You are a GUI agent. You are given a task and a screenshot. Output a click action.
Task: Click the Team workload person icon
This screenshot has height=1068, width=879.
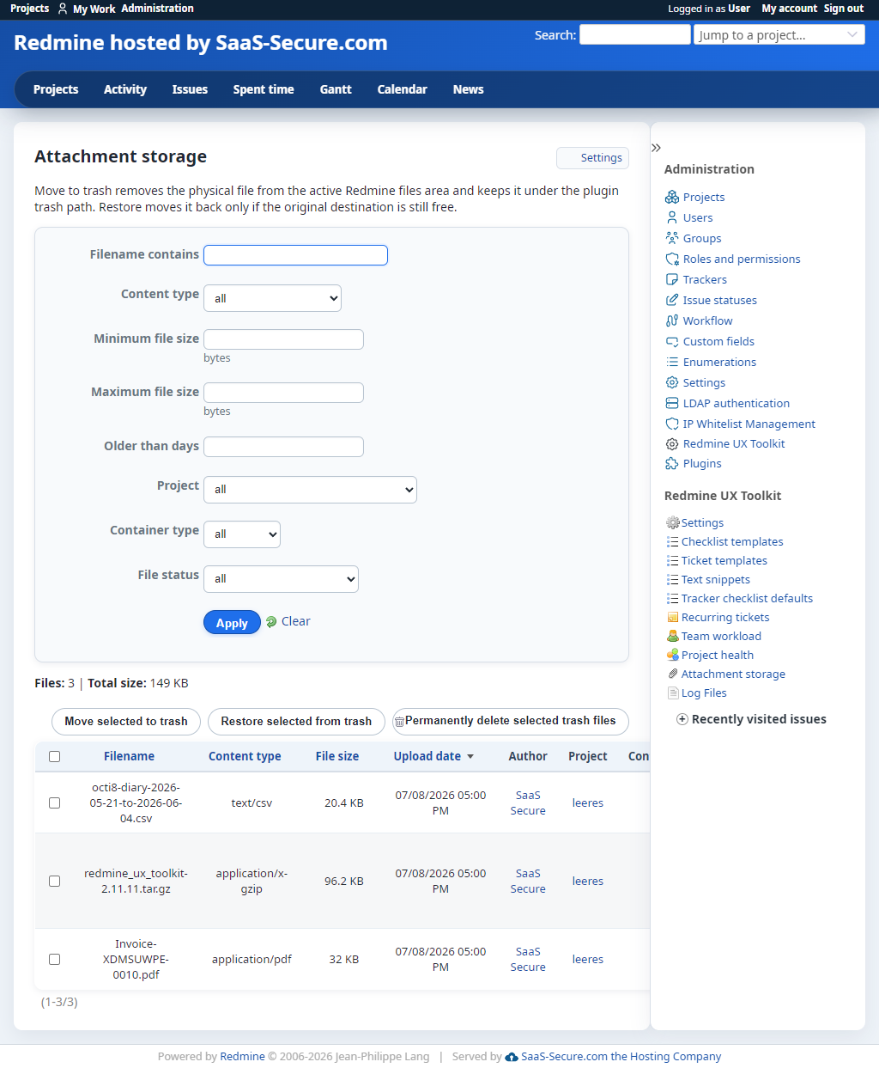coord(673,636)
